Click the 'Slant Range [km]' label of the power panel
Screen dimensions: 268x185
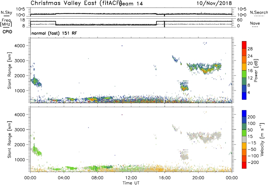pos(9,70)
